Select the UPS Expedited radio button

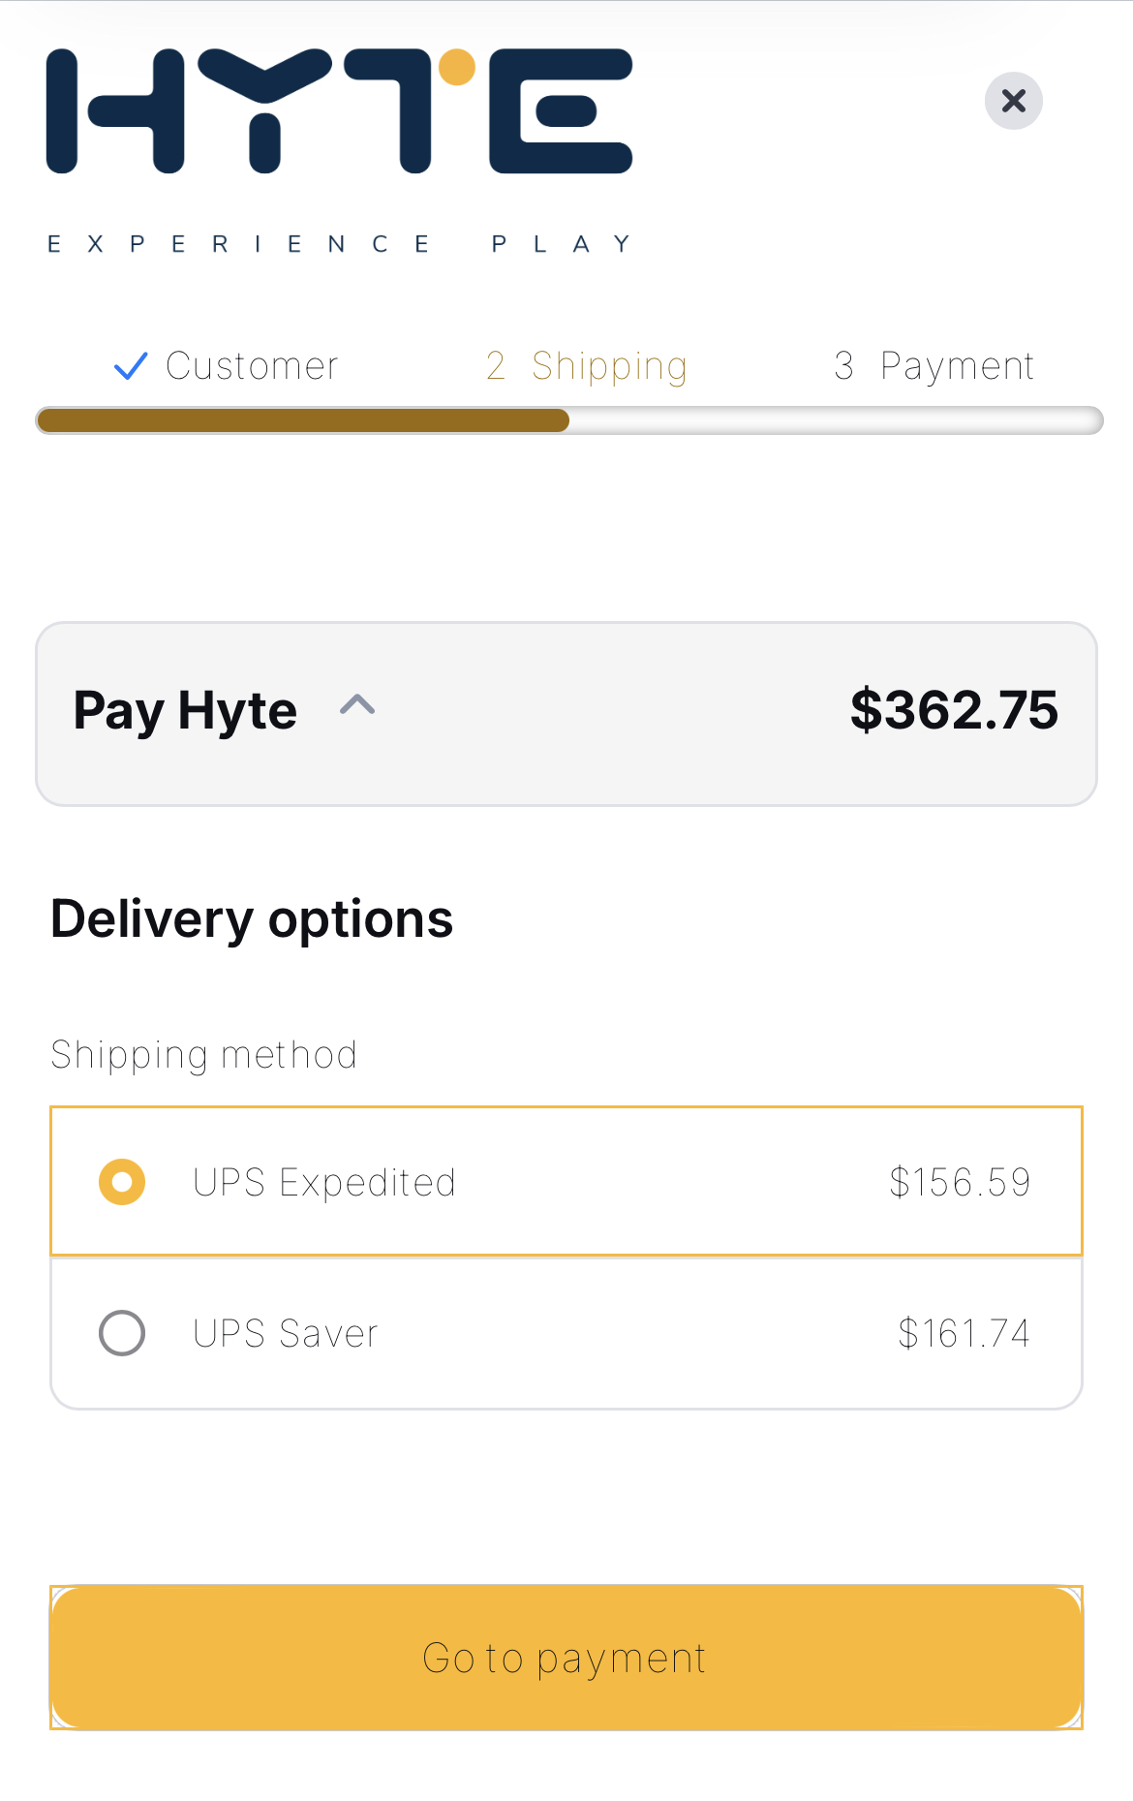122,1182
